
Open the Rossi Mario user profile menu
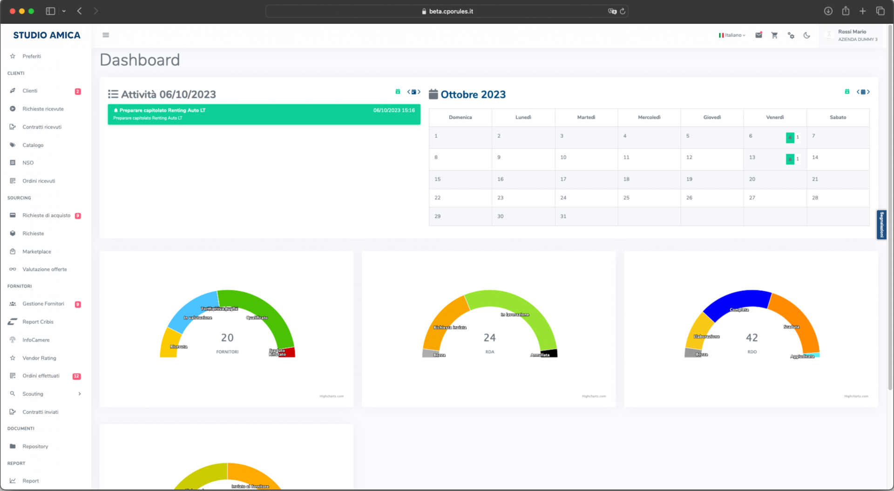click(852, 35)
